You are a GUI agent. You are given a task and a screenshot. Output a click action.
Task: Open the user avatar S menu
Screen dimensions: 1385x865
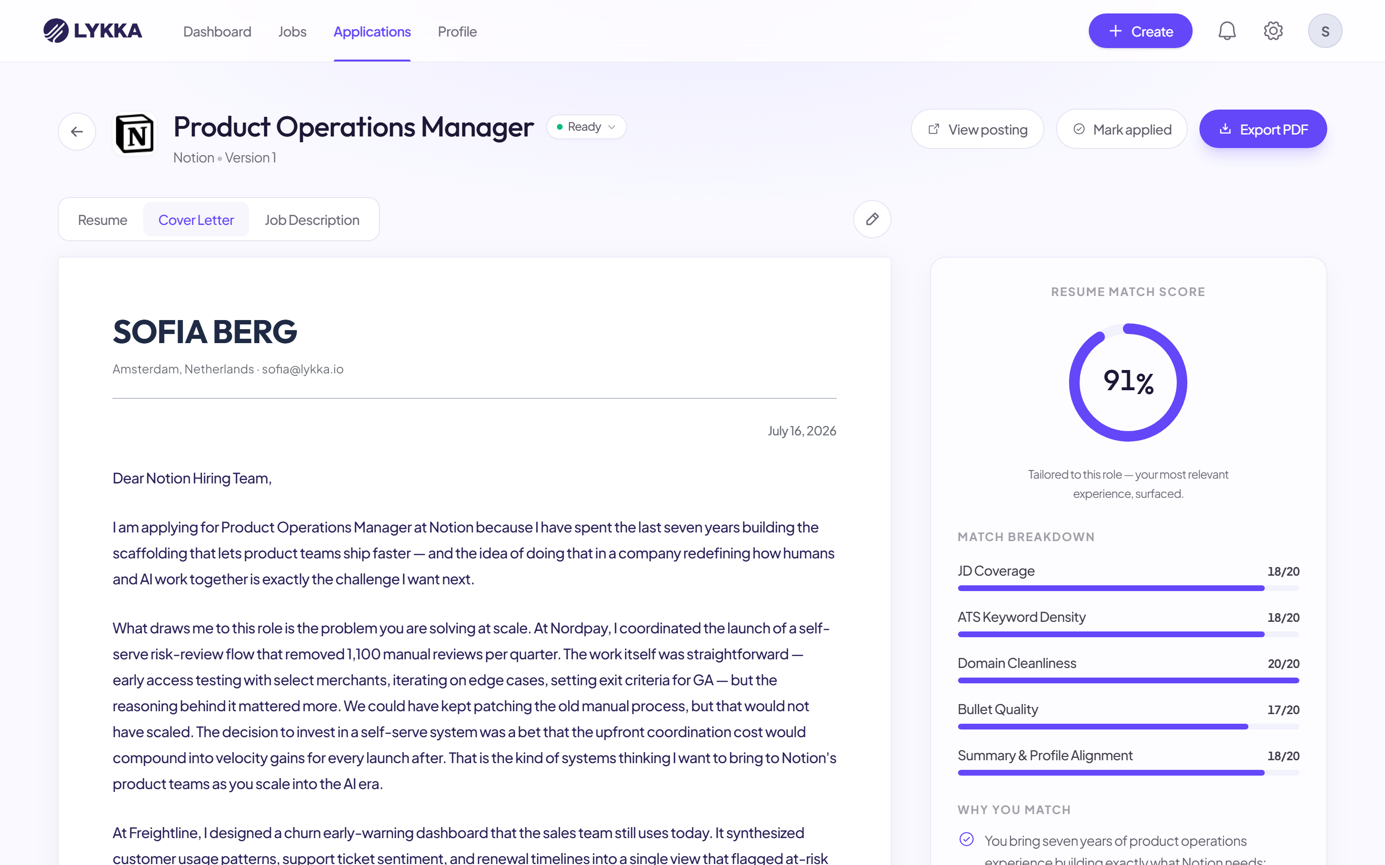1325,31
